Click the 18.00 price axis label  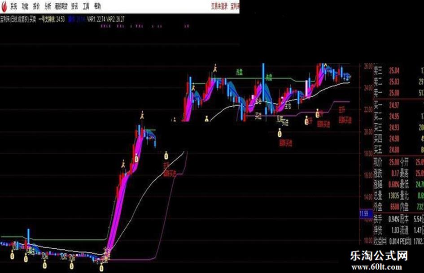[x=368, y=153]
